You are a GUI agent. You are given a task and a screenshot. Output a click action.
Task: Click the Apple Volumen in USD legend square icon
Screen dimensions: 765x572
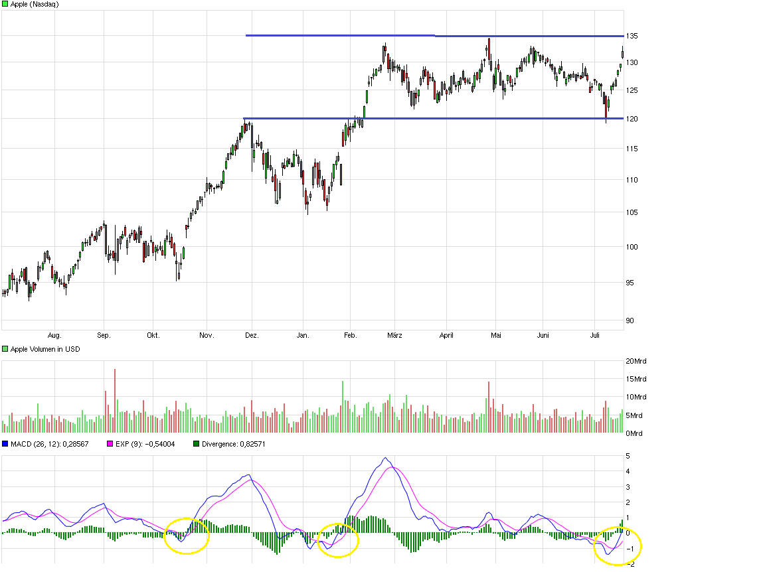(x=4, y=348)
